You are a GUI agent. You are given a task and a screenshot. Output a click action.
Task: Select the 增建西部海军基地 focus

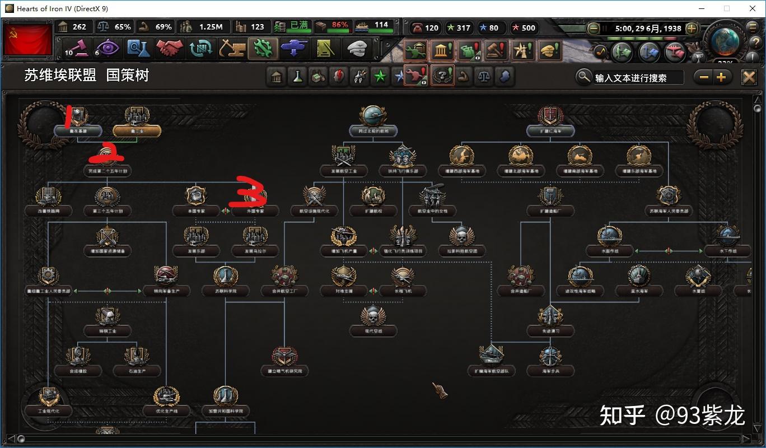tap(461, 161)
